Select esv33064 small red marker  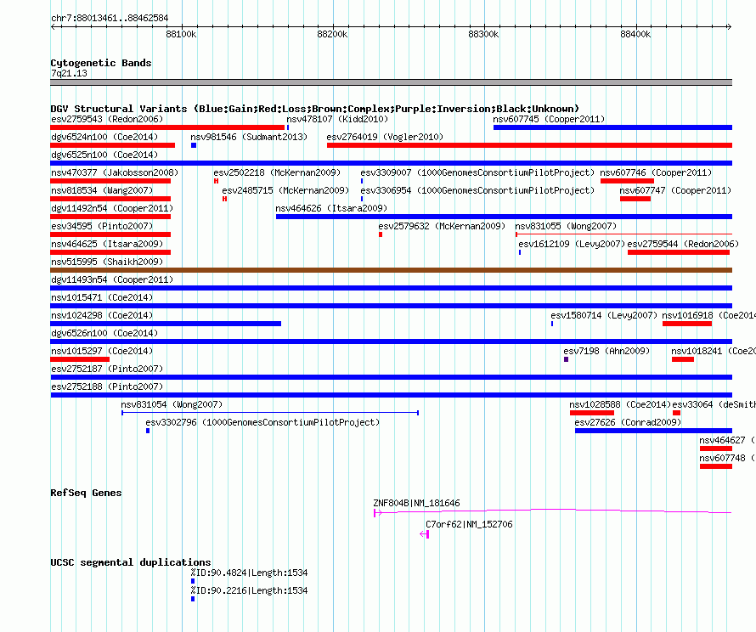pos(676,413)
